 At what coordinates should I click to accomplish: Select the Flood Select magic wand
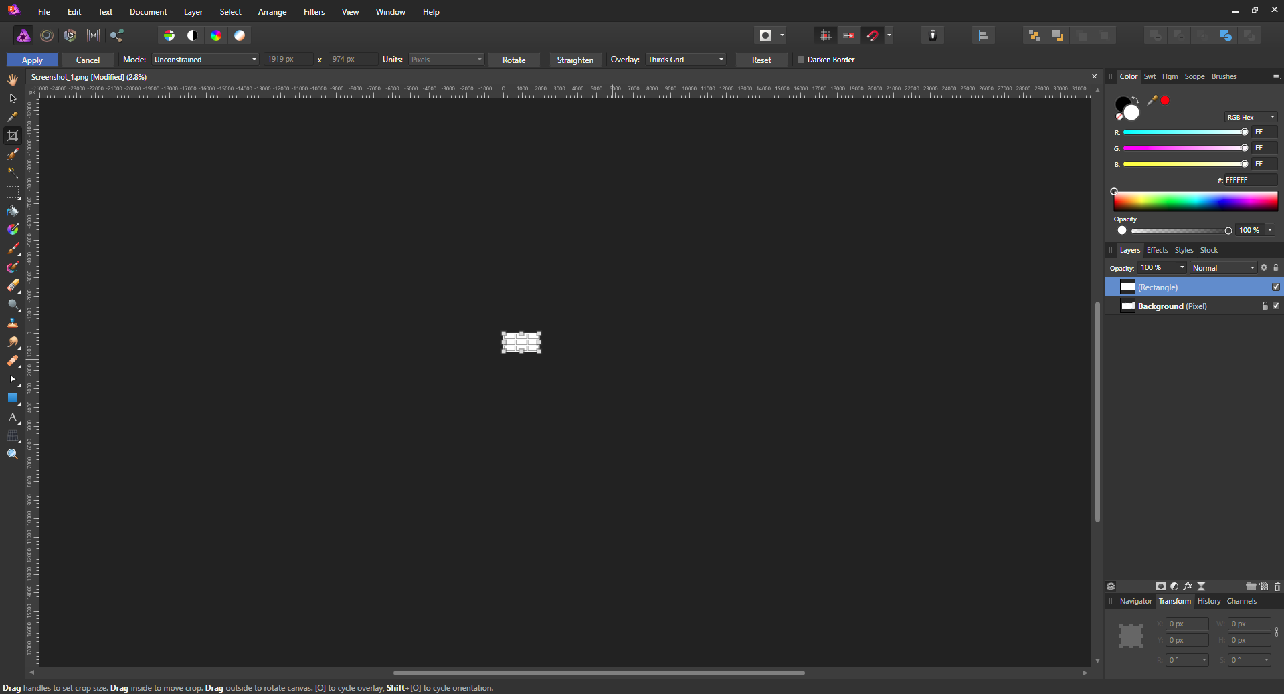coord(13,173)
